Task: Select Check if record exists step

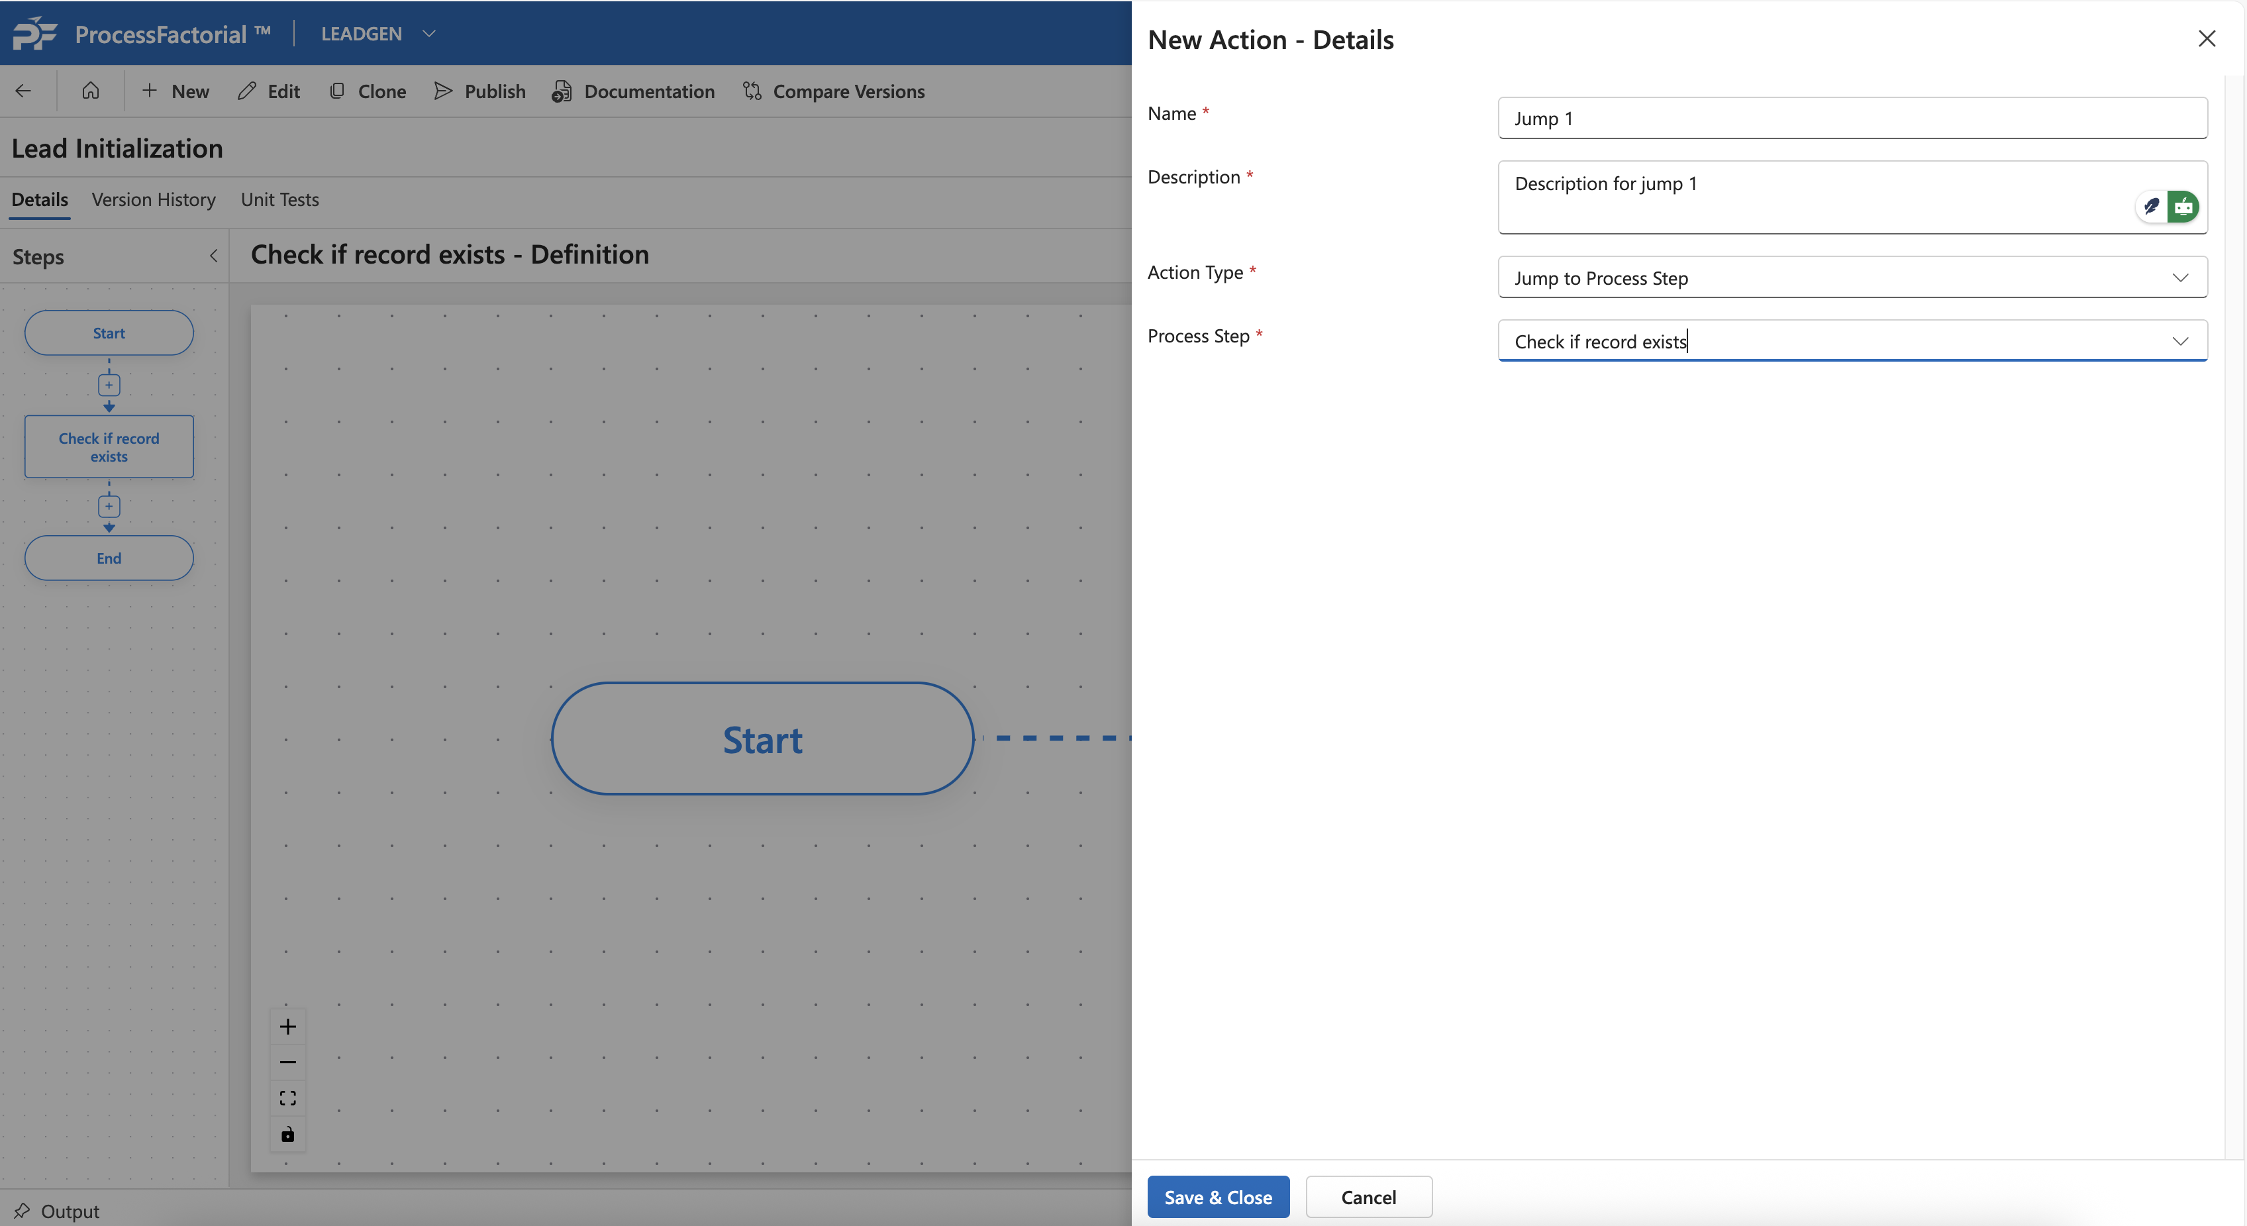Action: (109, 447)
